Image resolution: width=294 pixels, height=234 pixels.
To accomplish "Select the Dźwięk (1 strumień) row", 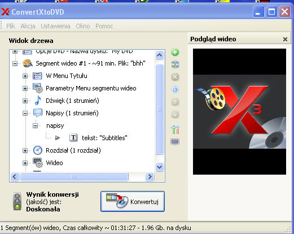I will [72, 101].
